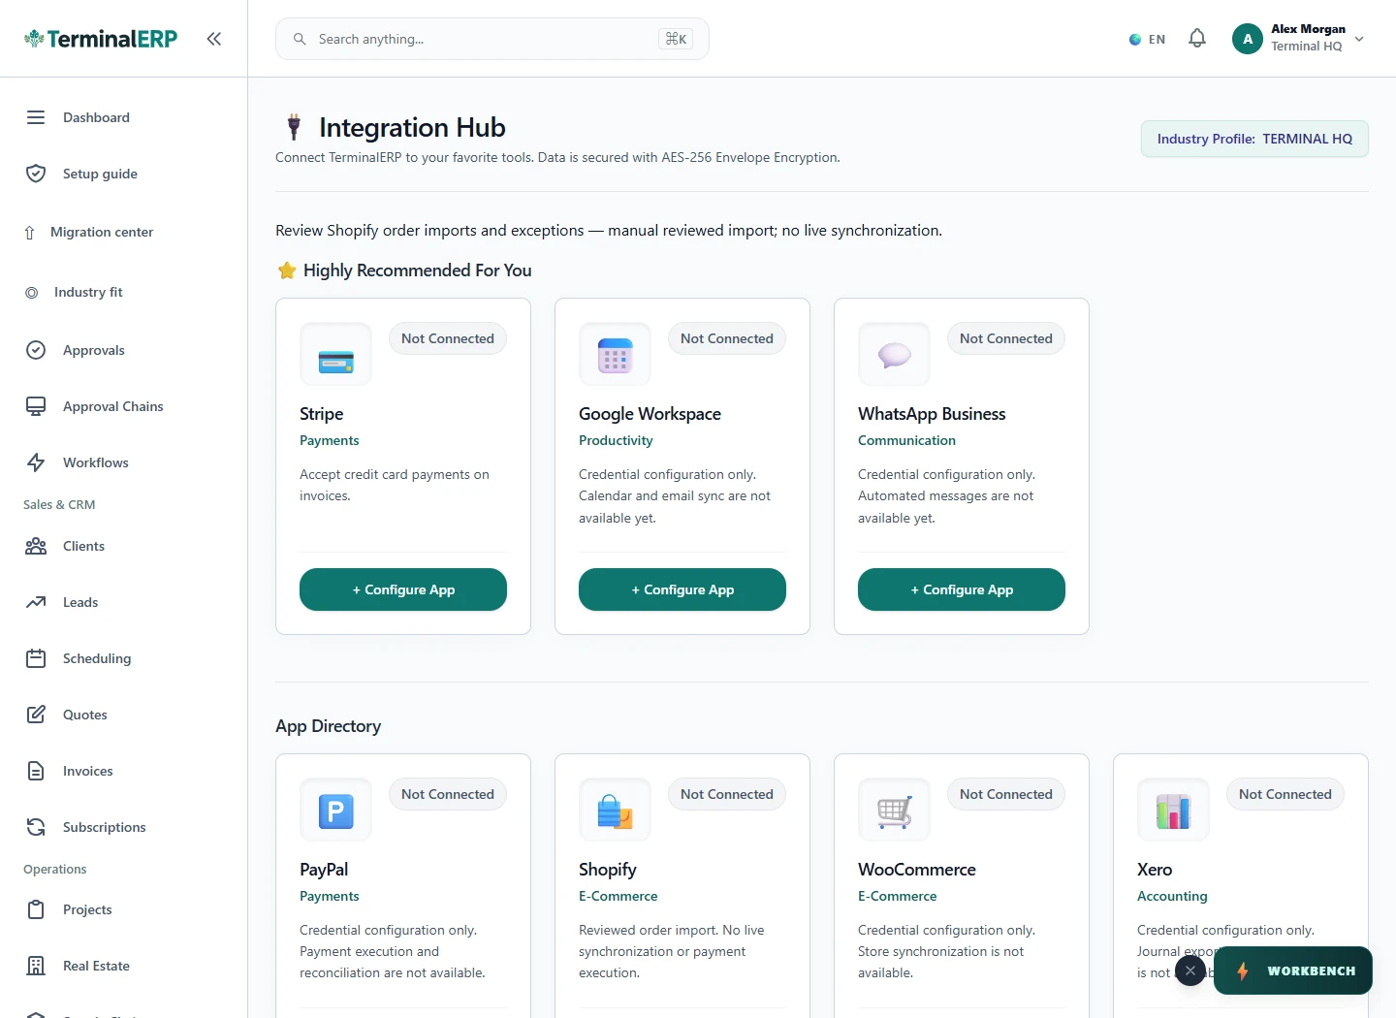Click the Invoices document icon

(36, 771)
